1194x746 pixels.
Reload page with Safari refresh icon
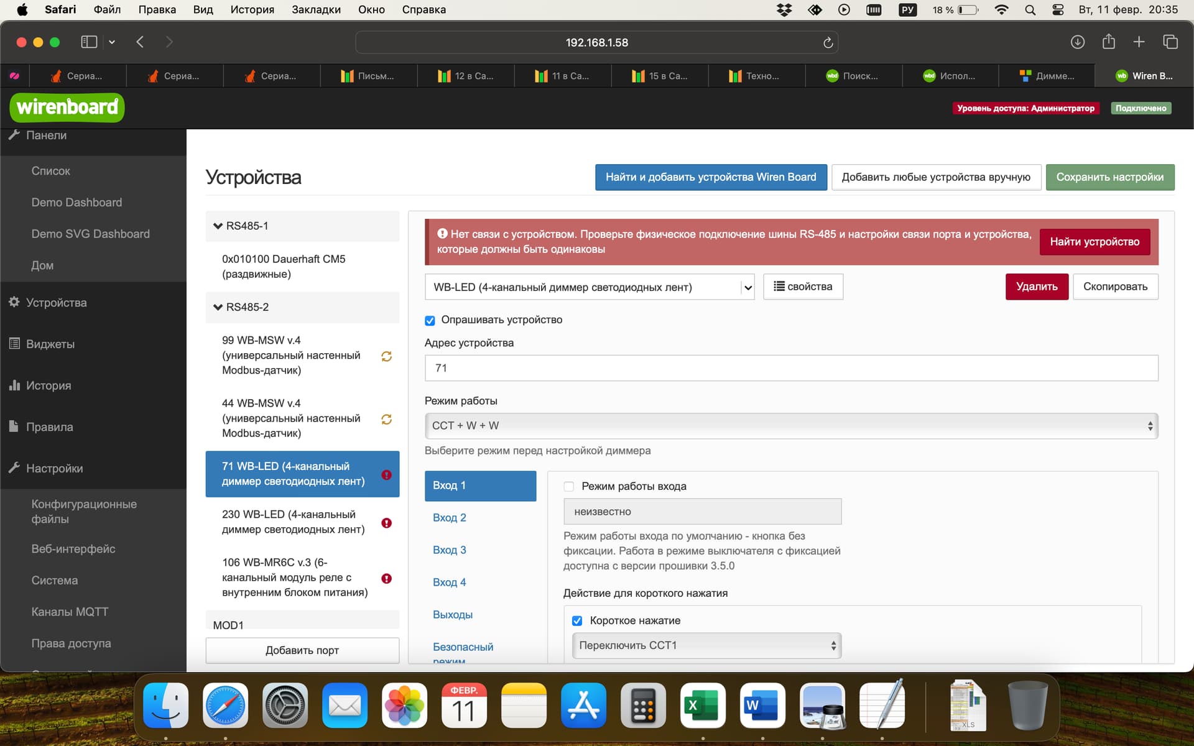point(828,42)
